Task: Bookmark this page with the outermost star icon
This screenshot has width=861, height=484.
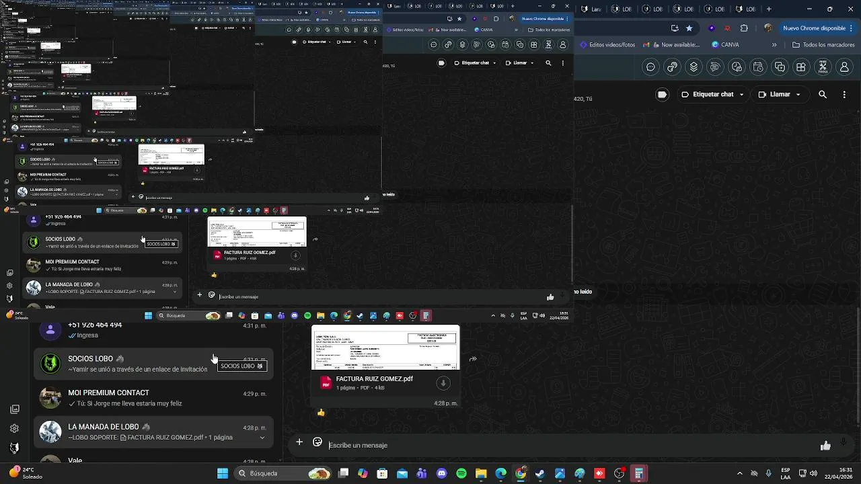Action: click(x=689, y=28)
